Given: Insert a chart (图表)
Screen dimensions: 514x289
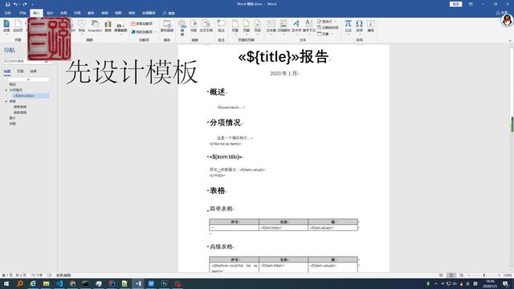Looking at the screenshot, I should point(108,26).
